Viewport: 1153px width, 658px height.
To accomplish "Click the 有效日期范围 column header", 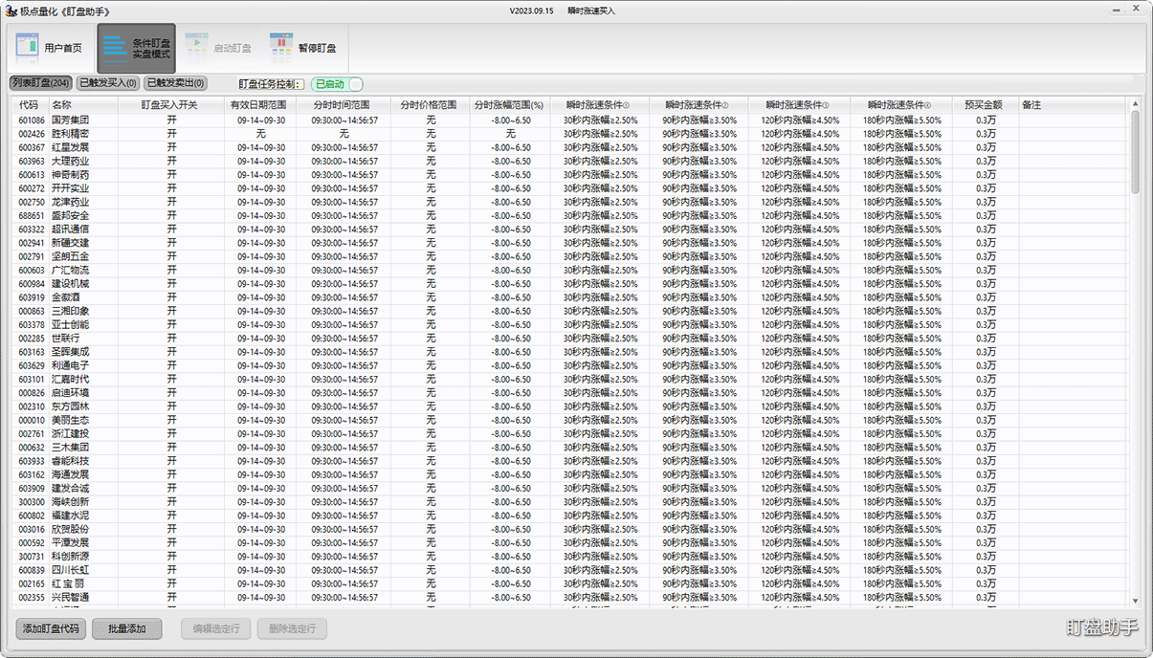I will pos(261,105).
